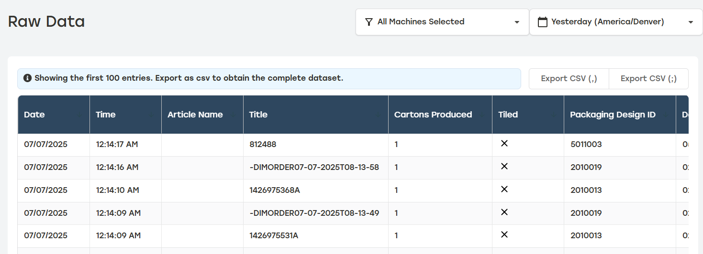Click the filter funnel icon
The height and width of the screenshot is (254, 703).
368,22
